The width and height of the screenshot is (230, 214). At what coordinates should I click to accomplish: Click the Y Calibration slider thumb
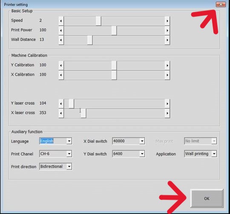coord(114,66)
